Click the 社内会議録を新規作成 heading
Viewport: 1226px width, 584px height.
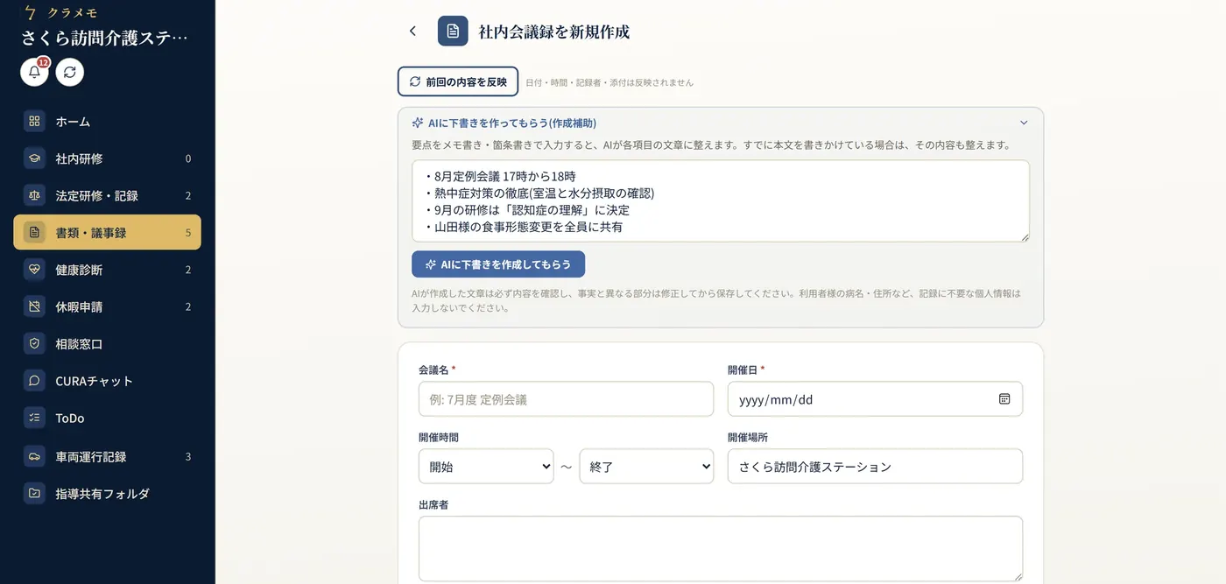[x=554, y=32]
